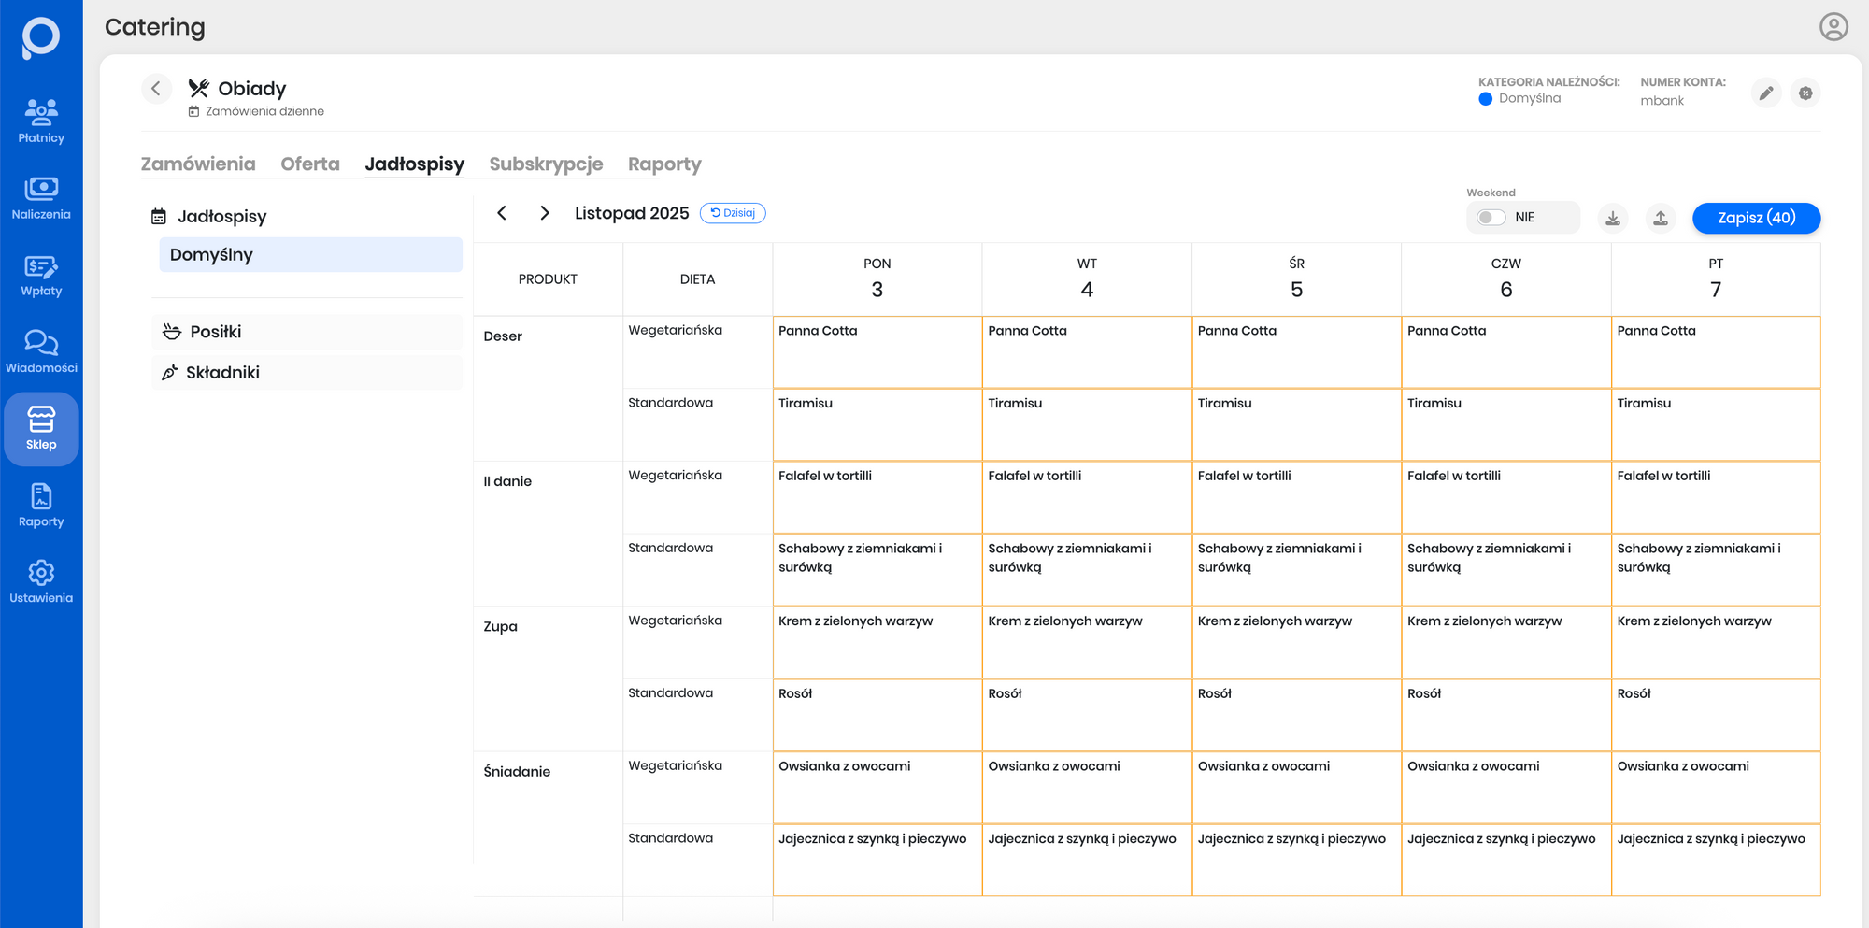Open the Wpłaty payments section
1869x928 pixels.
click(x=41, y=276)
